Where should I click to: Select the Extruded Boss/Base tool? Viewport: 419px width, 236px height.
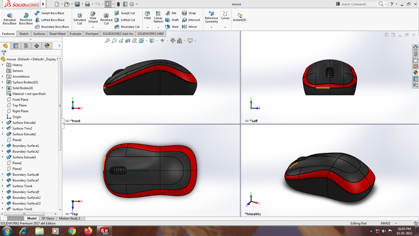click(x=10, y=16)
